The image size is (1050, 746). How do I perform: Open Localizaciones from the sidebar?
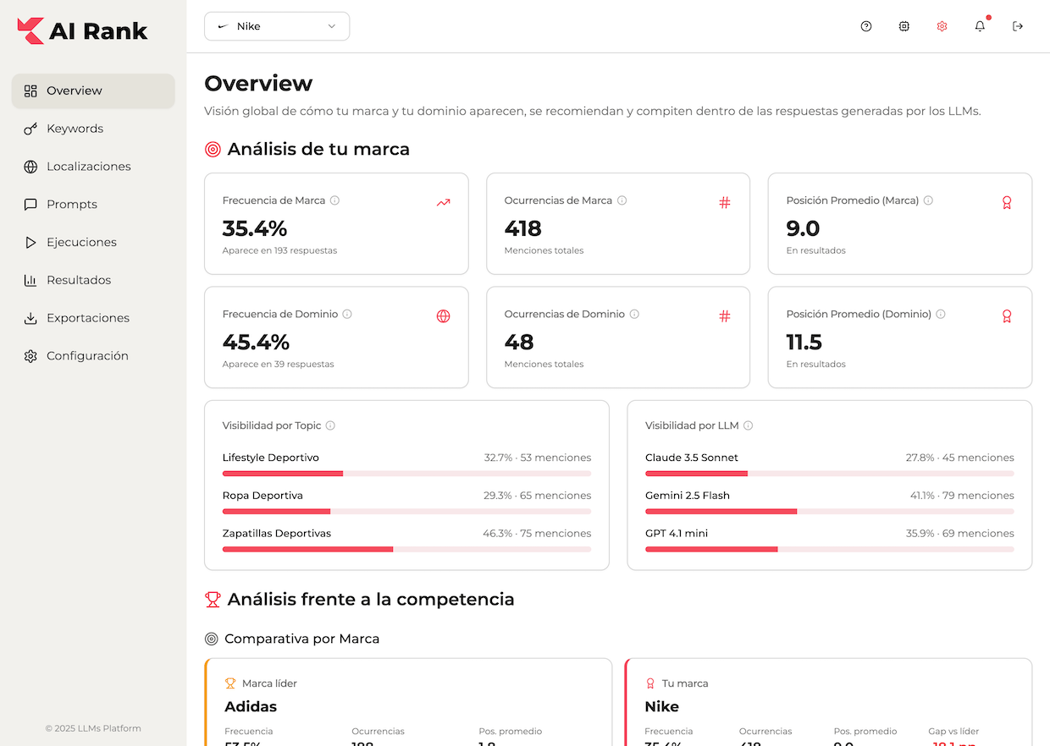point(88,167)
